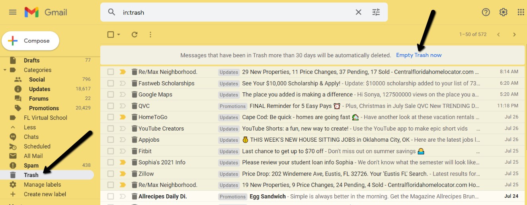Viewport: 527px width, 205px height.
Task: Open the 19 New Properties email
Action: (x=312, y=185)
